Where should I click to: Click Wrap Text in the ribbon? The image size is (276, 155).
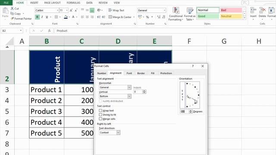[x=116, y=10]
